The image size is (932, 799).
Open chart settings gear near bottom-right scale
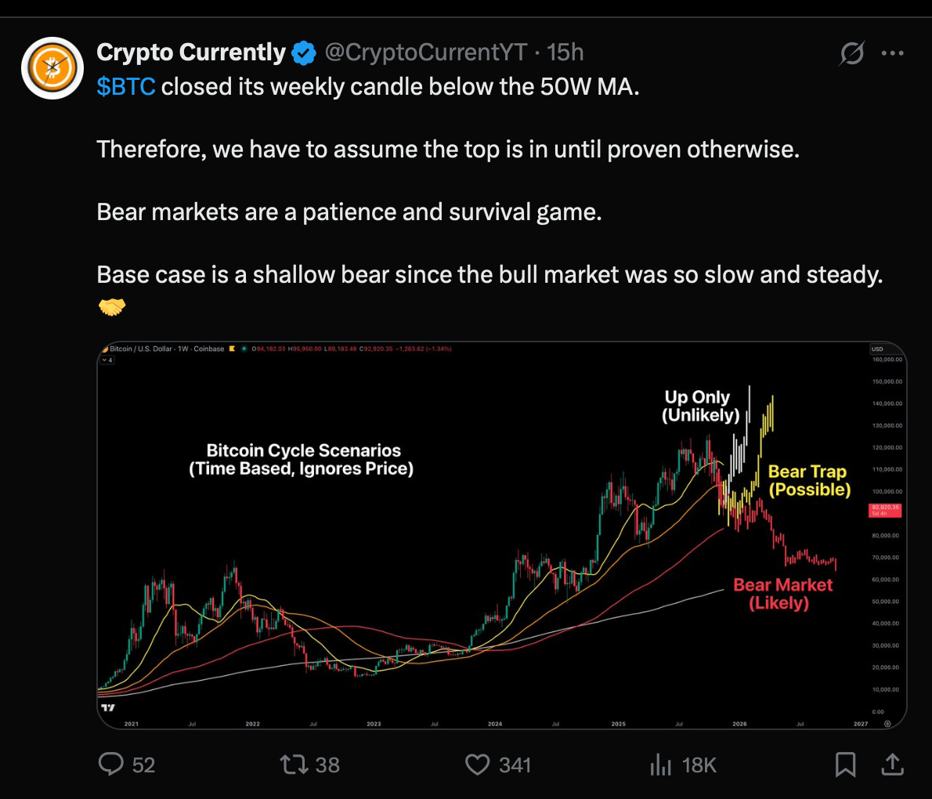click(886, 725)
